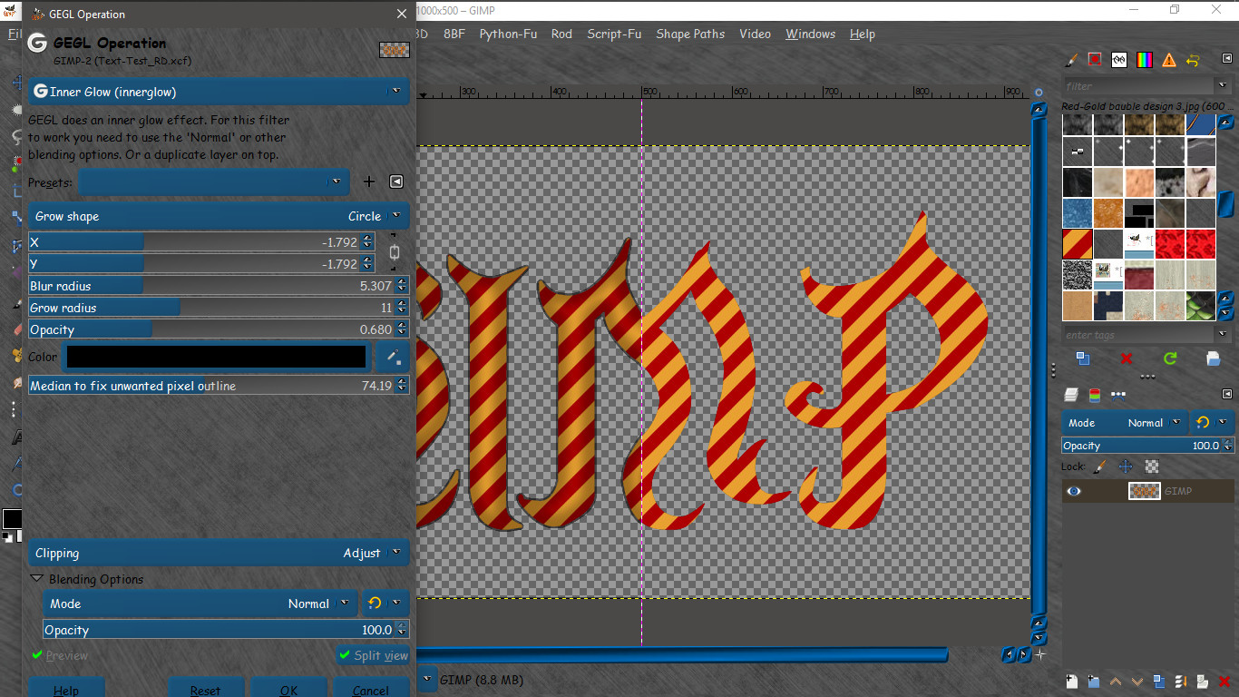Click the orange warning error console icon
The image size is (1239, 697).
[1169, 60]
